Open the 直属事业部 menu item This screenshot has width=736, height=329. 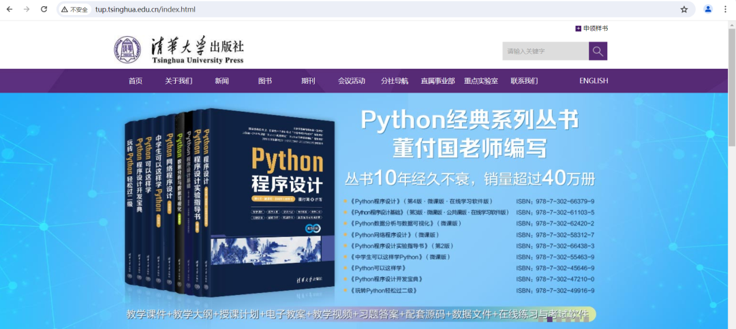438,81
